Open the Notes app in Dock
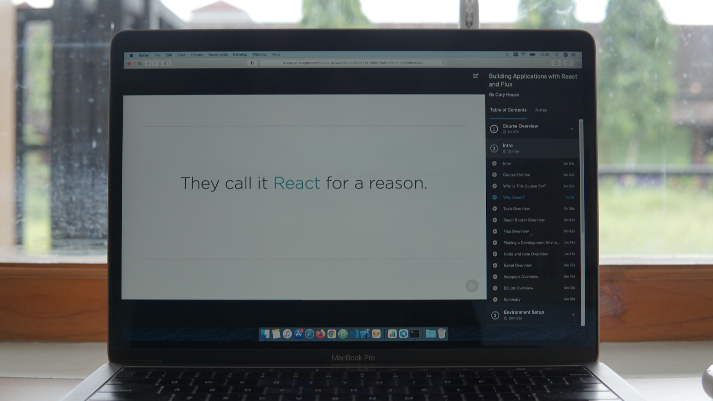Image resolution: width=713 pixels, height=401 pixels. pyautogui.click(x=276, y=334)
